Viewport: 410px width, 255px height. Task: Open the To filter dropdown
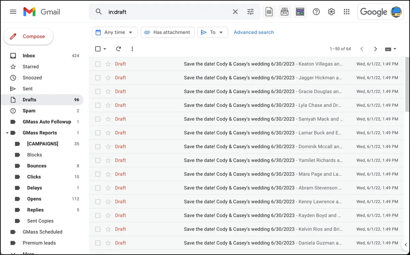point(213,32)
